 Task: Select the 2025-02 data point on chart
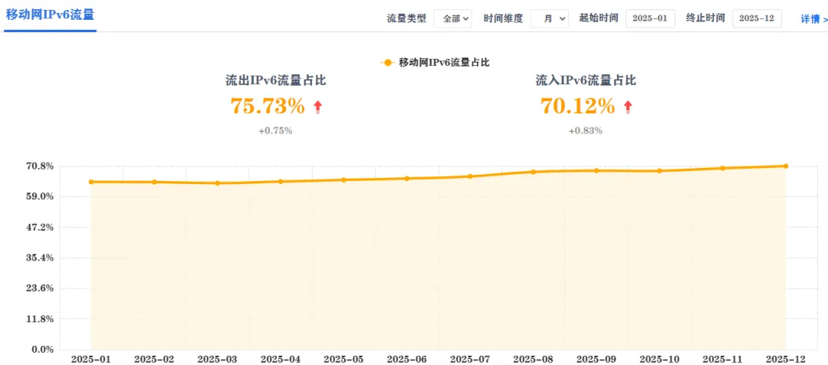154,182
